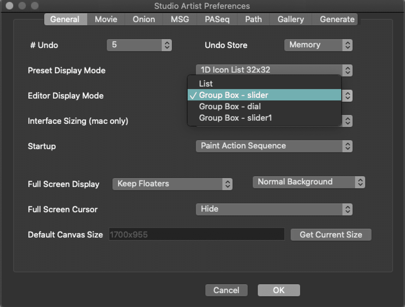Click the Default Canvas Size field
405x307 pixels.
tap(197, 234)
